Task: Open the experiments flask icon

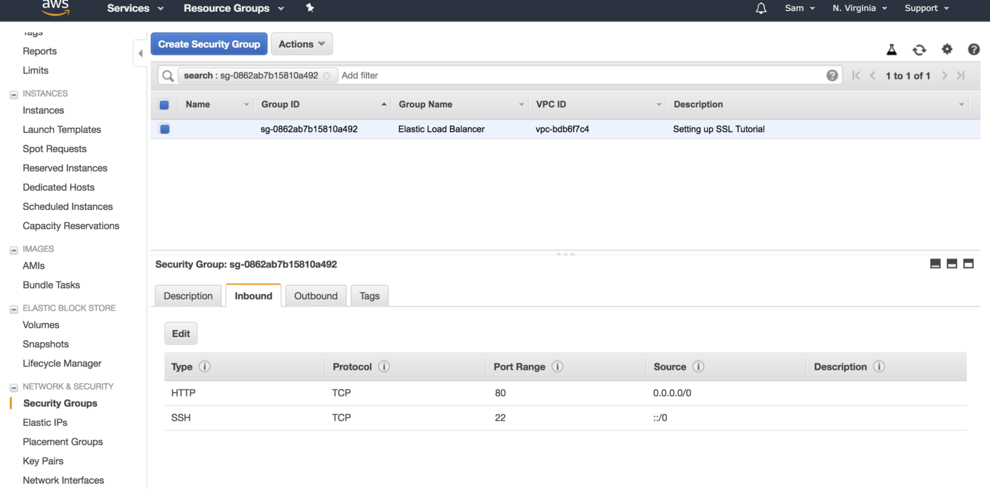Action: click(x=892, y=50)
